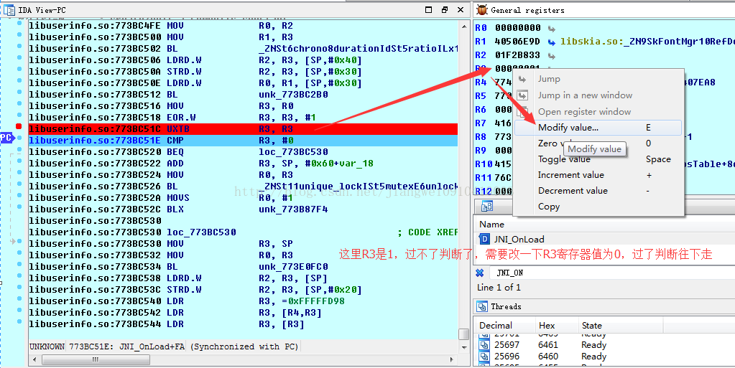Viewport: 735px width, 368px height.
Task: Set breakpoint on the dot beside 773BC544 LDR
Action: pyautogui.click(x=19, y=321)
